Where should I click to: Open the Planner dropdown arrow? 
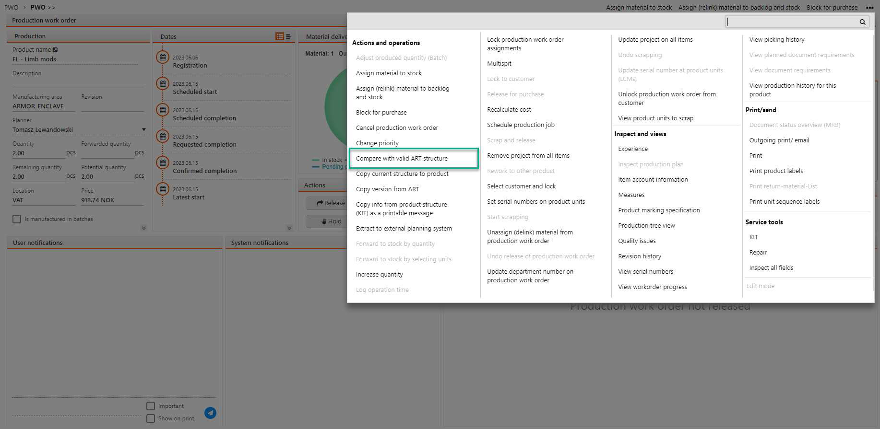point(143,129)
